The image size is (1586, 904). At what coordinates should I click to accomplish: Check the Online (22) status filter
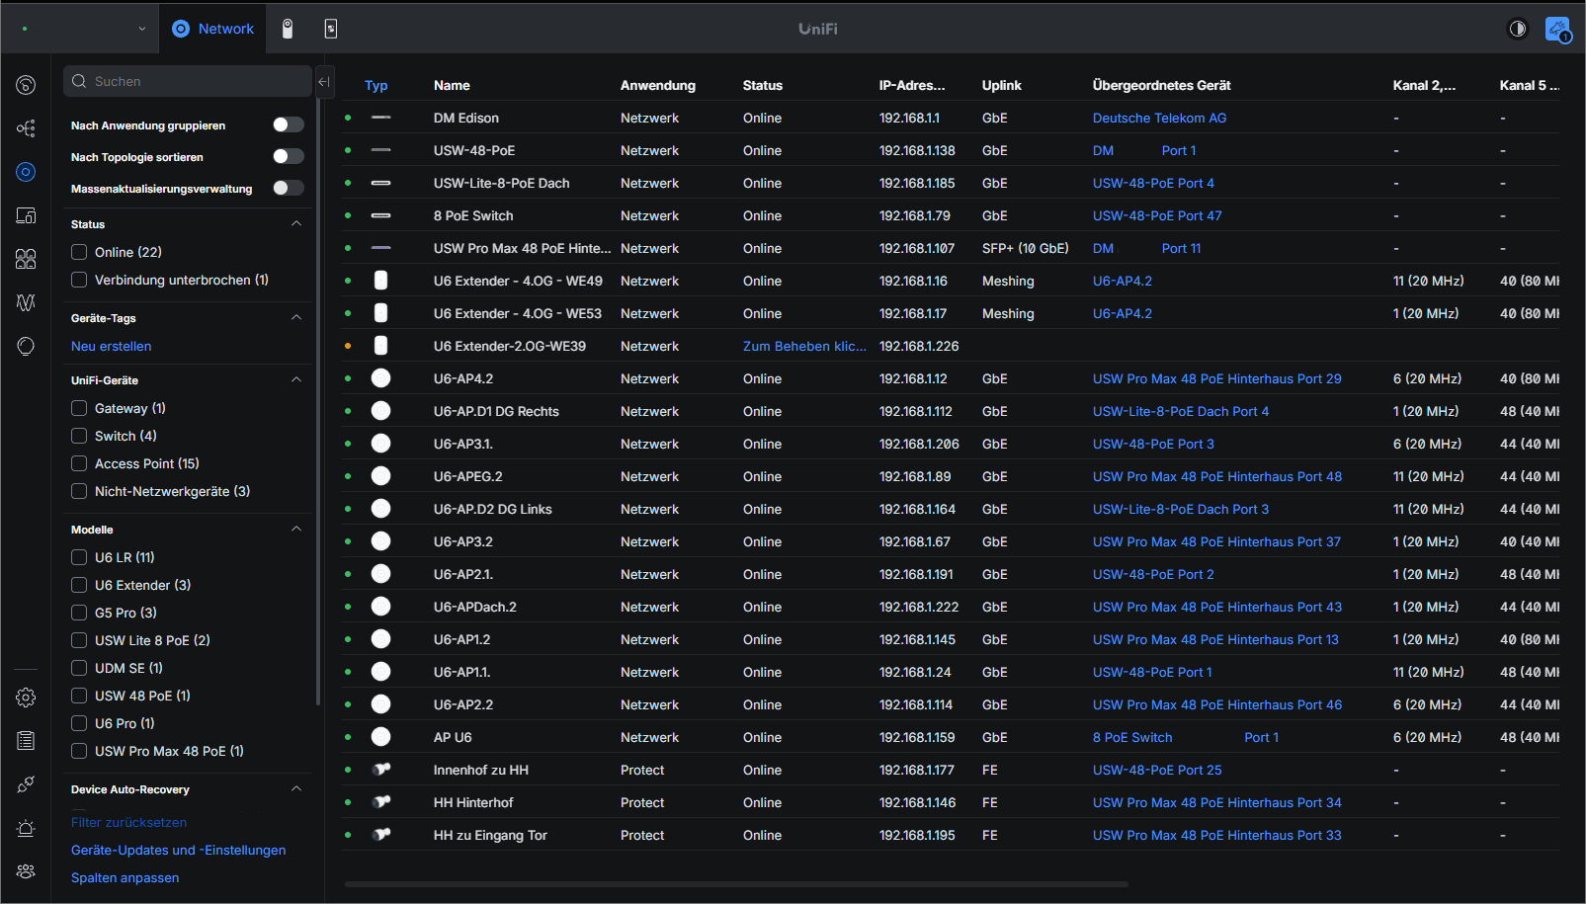pos(79,252)
